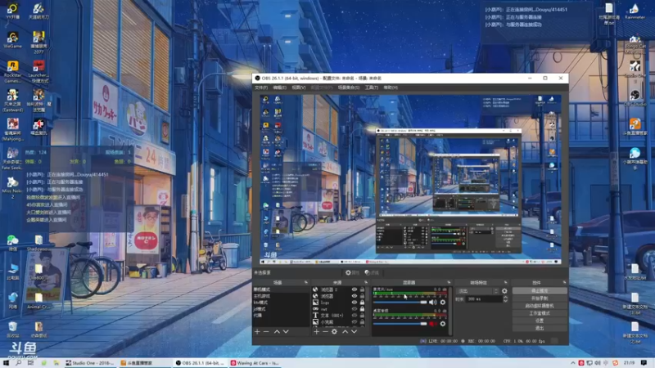Move selected source up in the Sources toolbar
This screenshot has height=368, width=655.
(345, 332)
